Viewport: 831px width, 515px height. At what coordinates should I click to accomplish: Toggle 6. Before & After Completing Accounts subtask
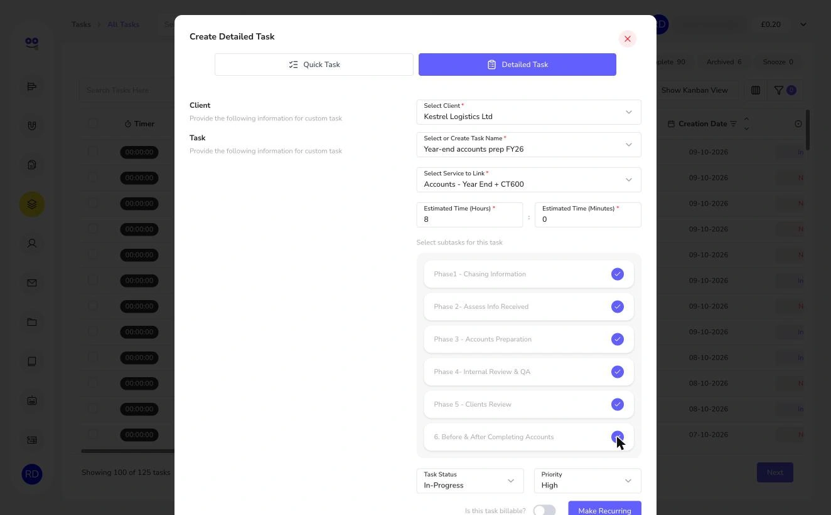[x=618, y=437]
